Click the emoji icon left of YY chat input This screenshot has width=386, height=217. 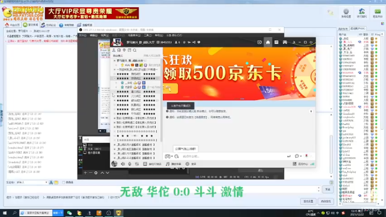click(x=177, y=156)
